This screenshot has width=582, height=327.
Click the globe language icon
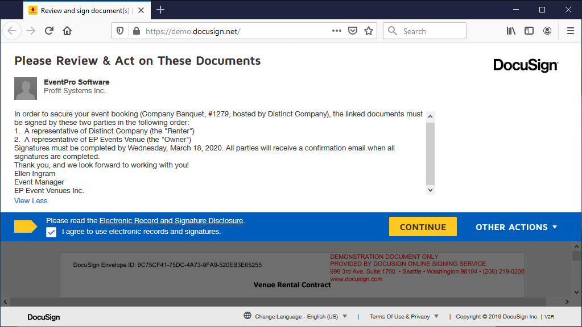(247, 316)
